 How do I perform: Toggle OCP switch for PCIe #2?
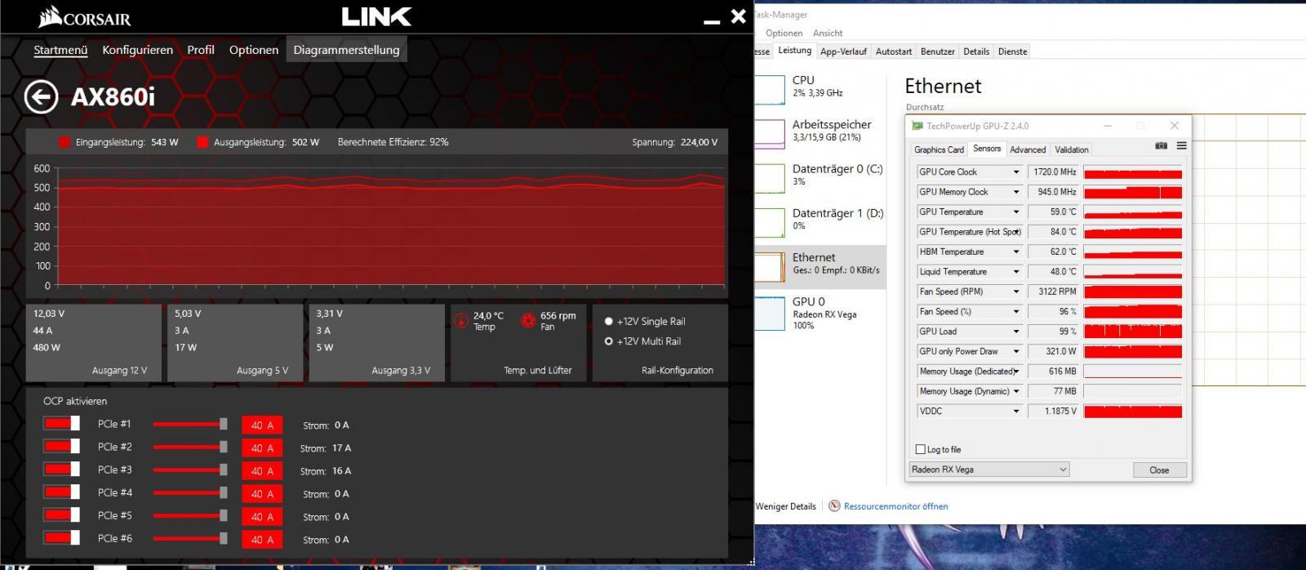click(x=62, y=446)
